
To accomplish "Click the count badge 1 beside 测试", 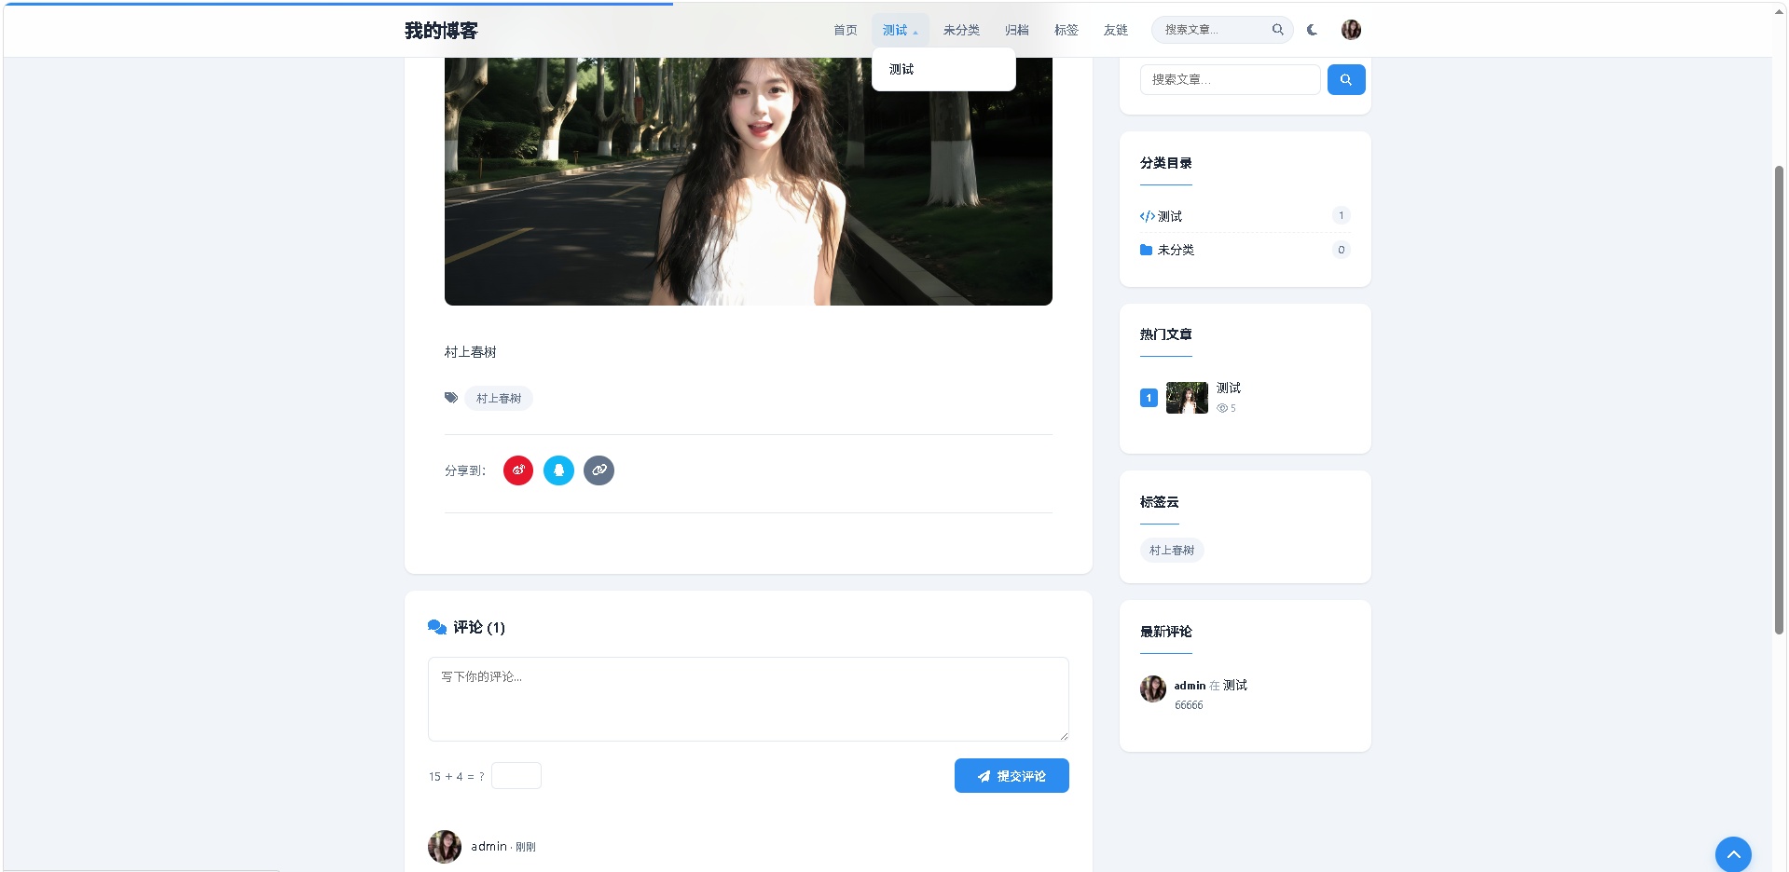I will [1342, 216].
